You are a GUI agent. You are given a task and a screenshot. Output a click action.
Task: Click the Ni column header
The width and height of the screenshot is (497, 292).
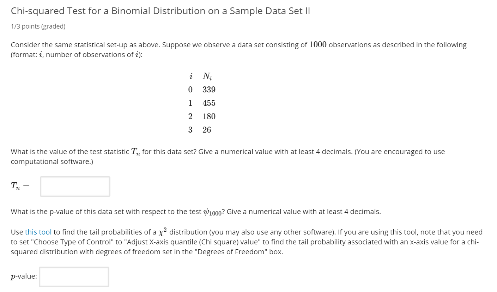tap(207, 76)
